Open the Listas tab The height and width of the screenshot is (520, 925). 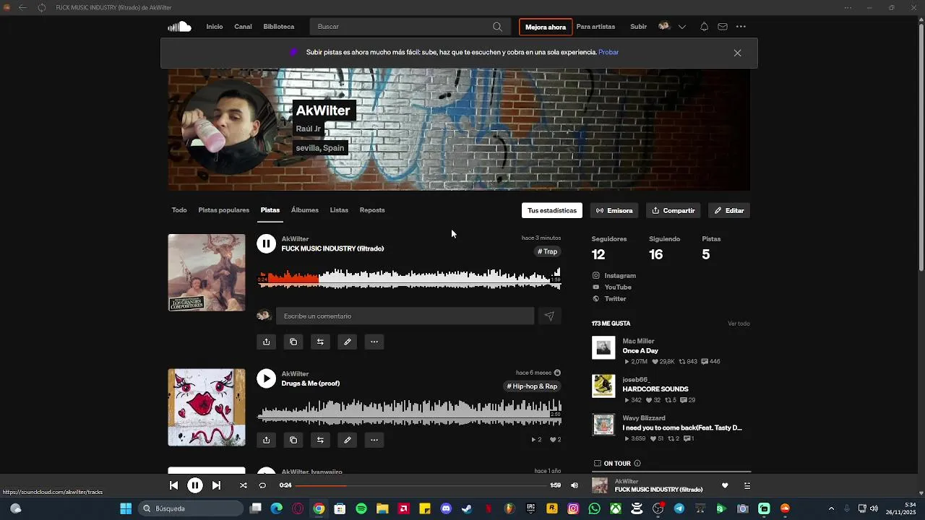point(339,210)
